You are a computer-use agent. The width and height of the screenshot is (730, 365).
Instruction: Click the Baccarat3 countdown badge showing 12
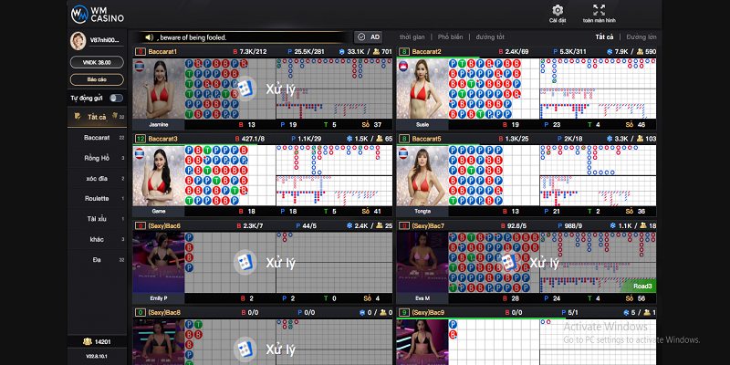click(140, 139)
